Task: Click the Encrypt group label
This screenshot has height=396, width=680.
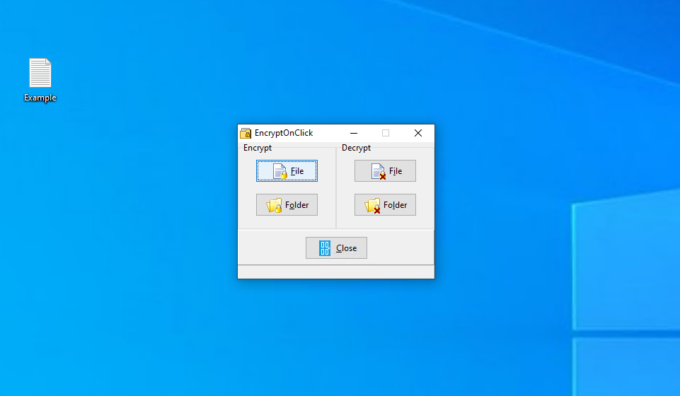Action: 257,148
